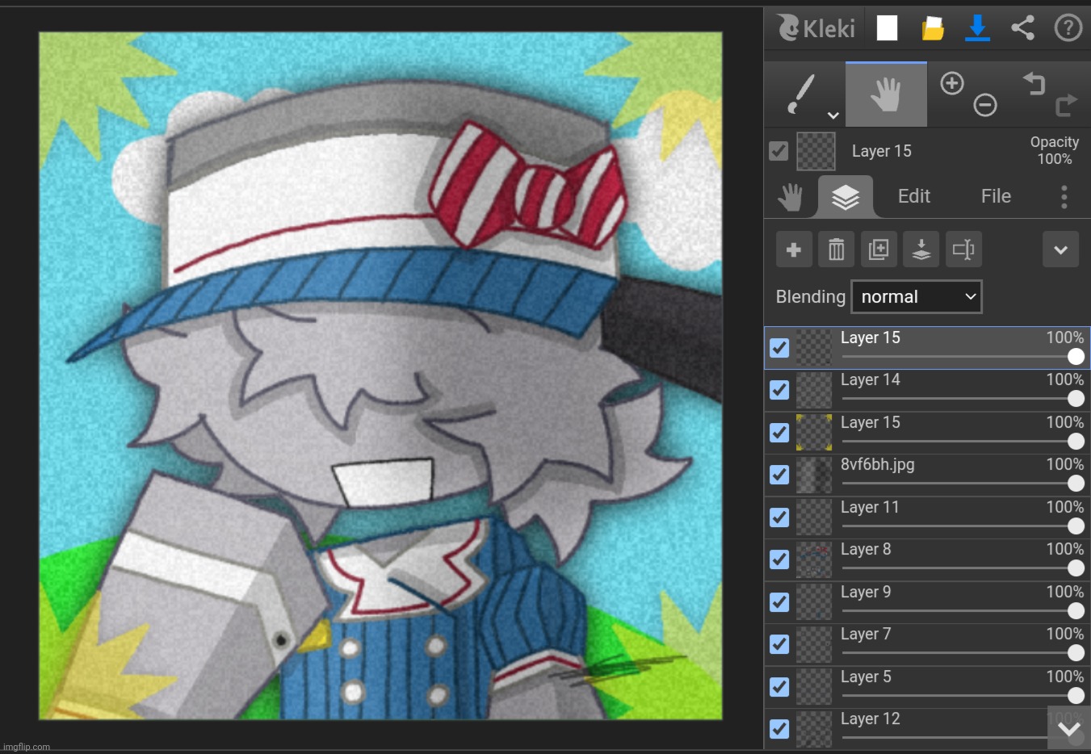Click the yellow-cornered Layer 15 thumbnail
Screen dimensions: 1091x754
tap(814, 433)
